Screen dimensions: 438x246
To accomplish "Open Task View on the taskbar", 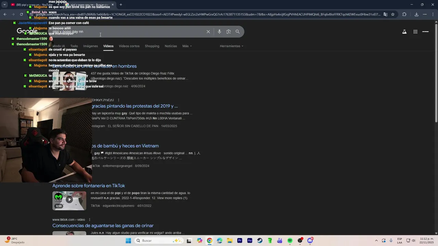I will [x=189, y=241].
